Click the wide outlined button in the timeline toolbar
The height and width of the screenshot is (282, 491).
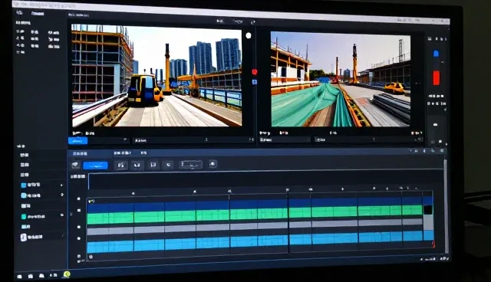coord(191,164)
